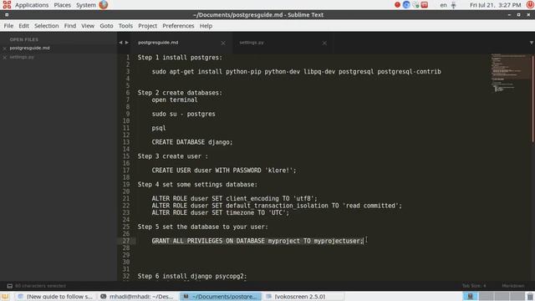Click the 'sudo su - postgres' line
The width and height of the screenshot is (535, 301).
coord(184,114)
